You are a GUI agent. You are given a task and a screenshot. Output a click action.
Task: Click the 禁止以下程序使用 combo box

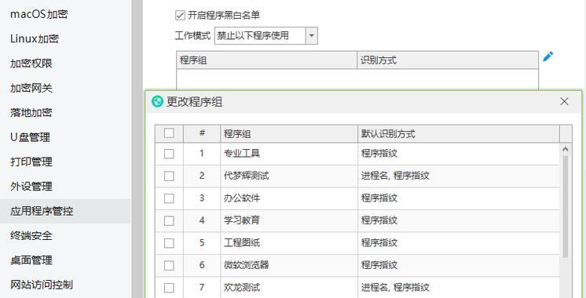(266, 36)
